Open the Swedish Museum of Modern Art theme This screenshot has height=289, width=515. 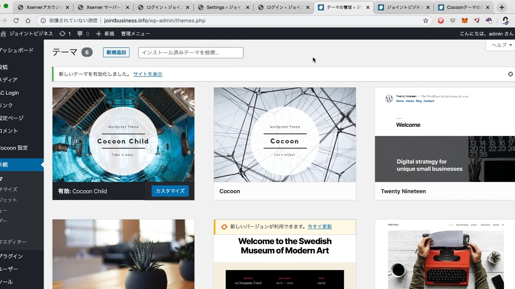[x=285, y=261]
